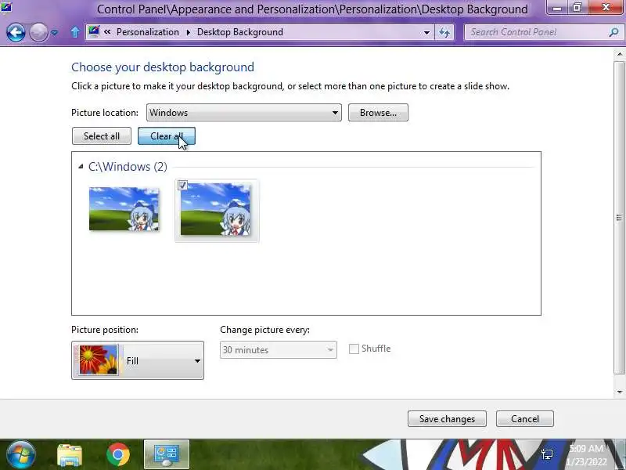Click the scrollbar up arrow
Image resolution: width=626 pixels, height=470 pixels.
(x=620, y=54)
